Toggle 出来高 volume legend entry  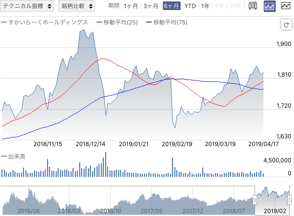13,157
